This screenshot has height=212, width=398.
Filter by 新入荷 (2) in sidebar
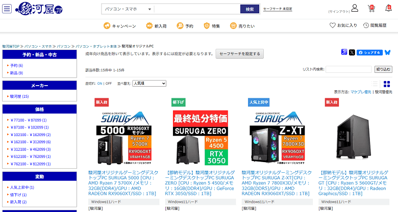18,202
